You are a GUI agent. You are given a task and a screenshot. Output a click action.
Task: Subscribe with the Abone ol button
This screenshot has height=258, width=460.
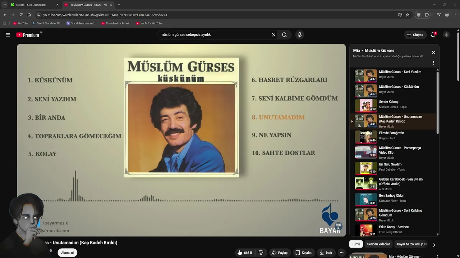click(x=67, y=253)
